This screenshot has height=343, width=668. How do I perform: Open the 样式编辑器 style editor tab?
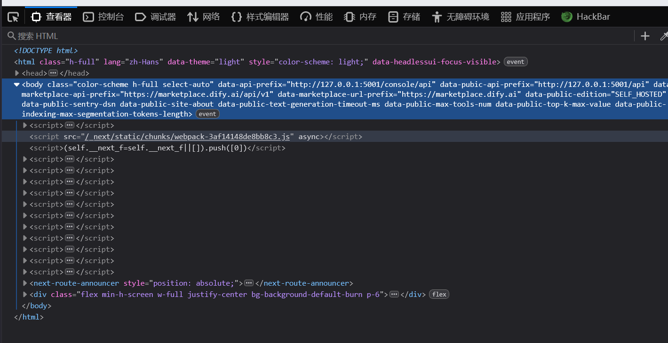(260, 17)
